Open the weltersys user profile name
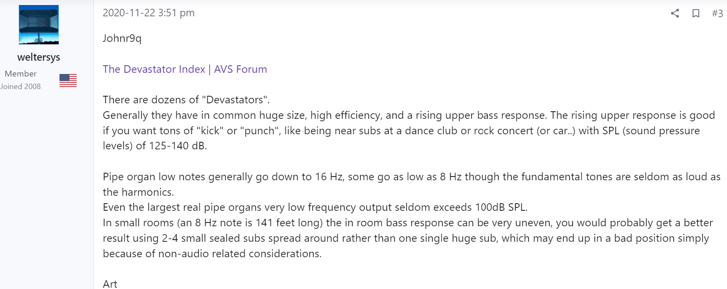 39,57
